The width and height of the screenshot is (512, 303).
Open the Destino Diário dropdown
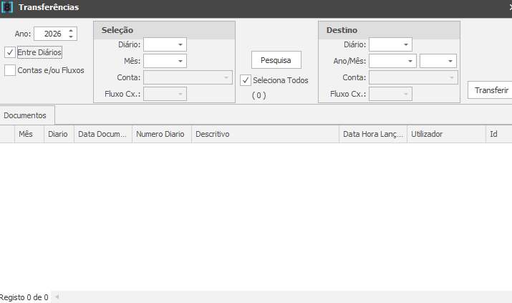coord(405,44)
